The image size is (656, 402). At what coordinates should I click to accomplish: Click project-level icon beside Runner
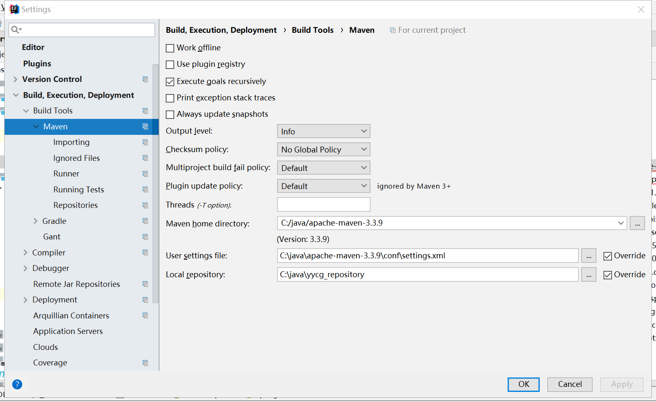tap(145, 174)
